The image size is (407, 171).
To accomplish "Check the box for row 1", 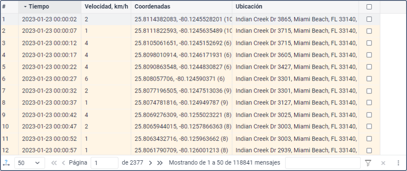I will (369, 19).
